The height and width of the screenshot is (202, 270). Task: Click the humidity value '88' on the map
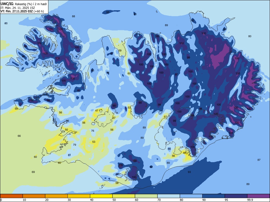(73, 16)
